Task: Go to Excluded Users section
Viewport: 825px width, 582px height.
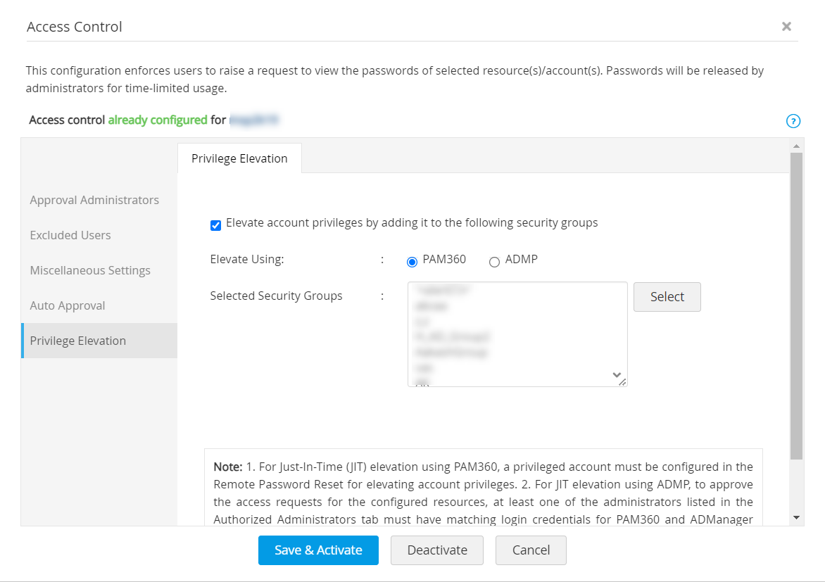Action: (70, 235)
